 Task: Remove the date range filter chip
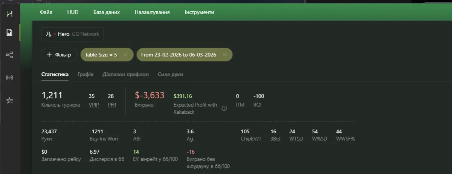click(x=224, y=55)
